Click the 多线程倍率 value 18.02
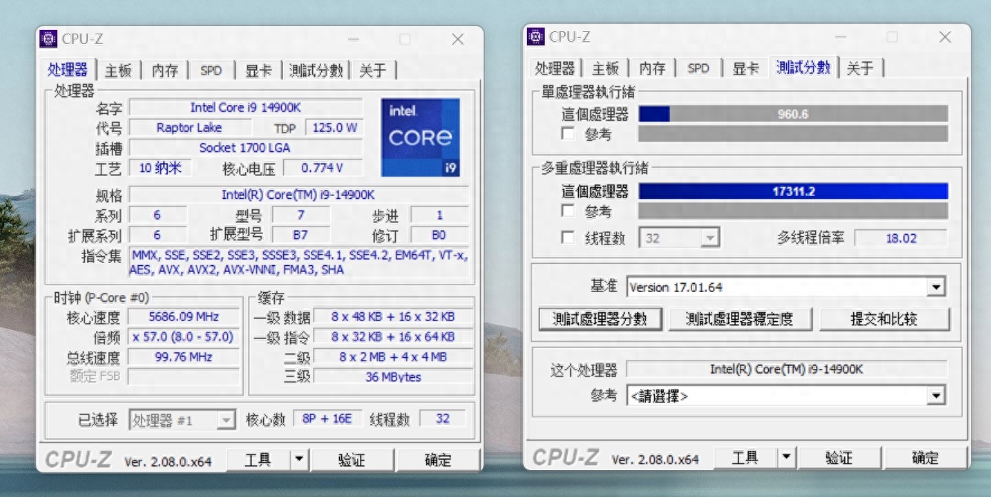991x497 pixels. click(x=901, y=238)
